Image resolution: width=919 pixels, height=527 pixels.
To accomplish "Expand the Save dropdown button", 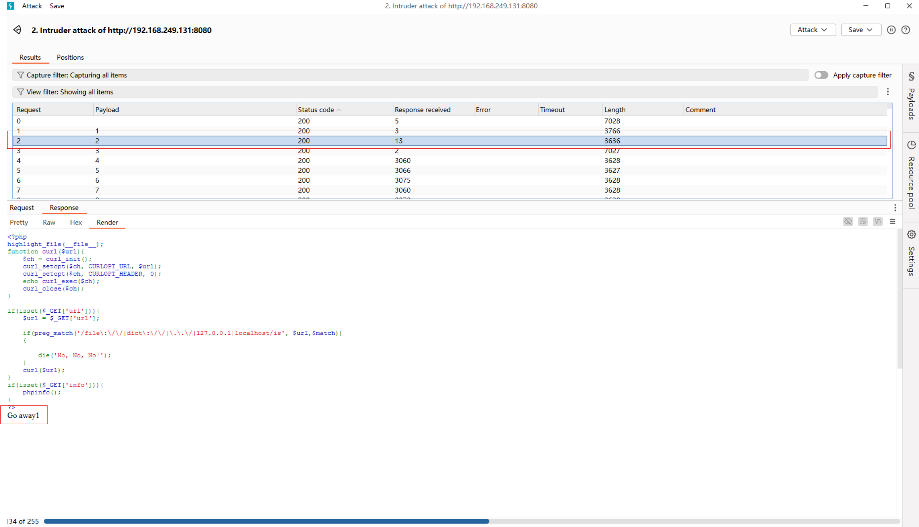I will coord(860,30).
